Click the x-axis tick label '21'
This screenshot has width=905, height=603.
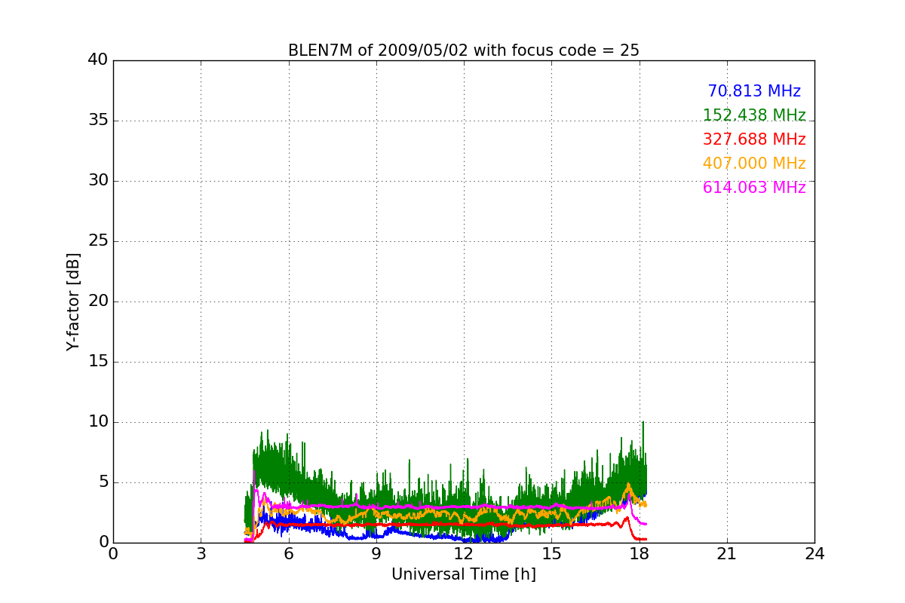(x=727, y=553)
